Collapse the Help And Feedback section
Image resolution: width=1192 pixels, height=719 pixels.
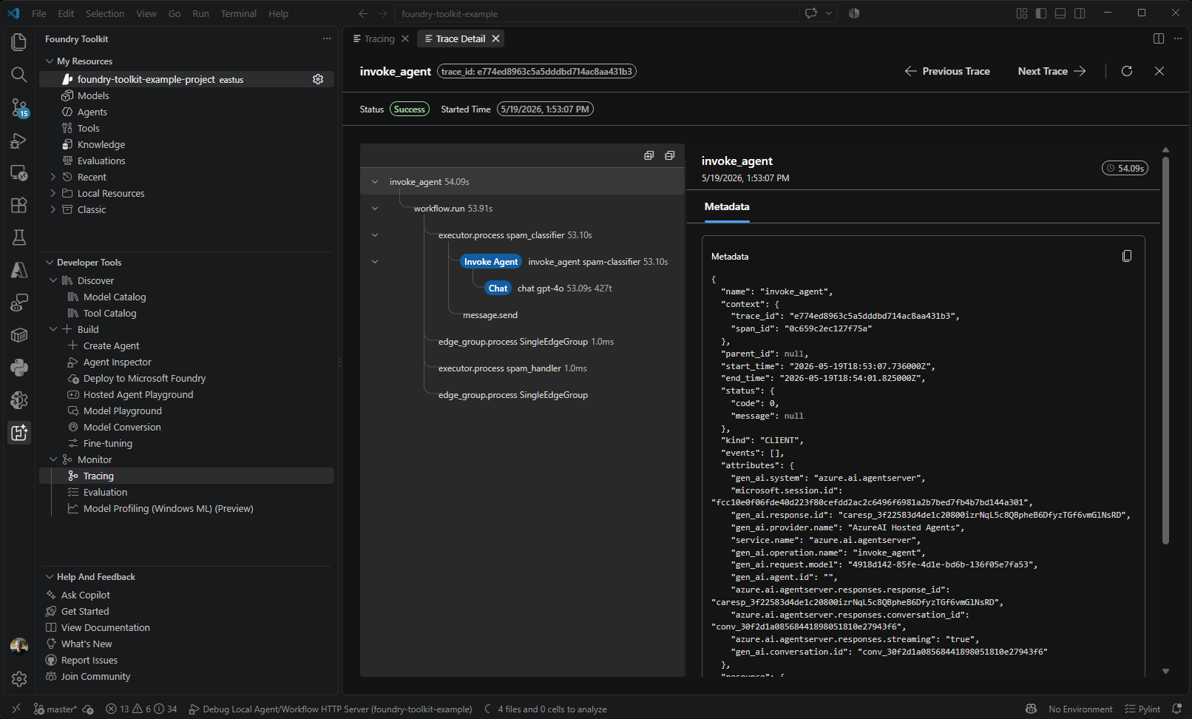coord(50,577)
